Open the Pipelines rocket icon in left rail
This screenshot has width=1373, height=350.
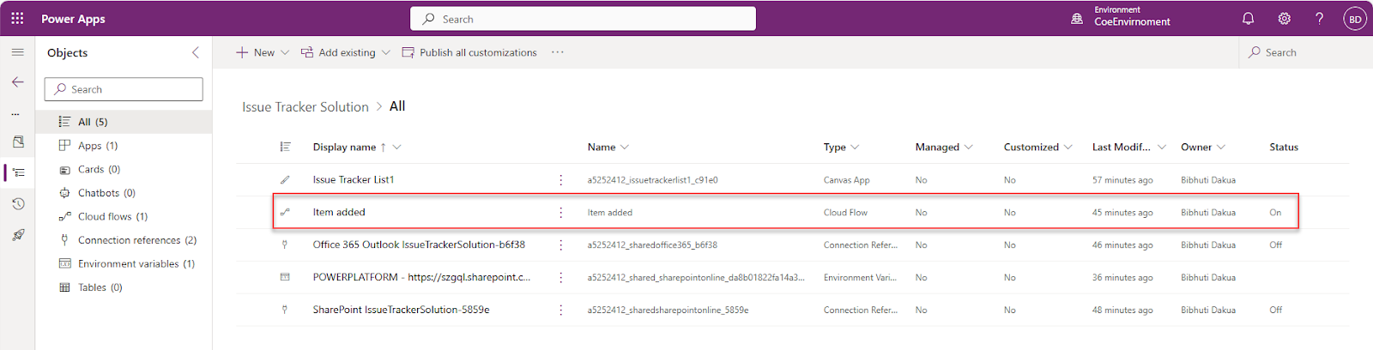click(18, 234)
